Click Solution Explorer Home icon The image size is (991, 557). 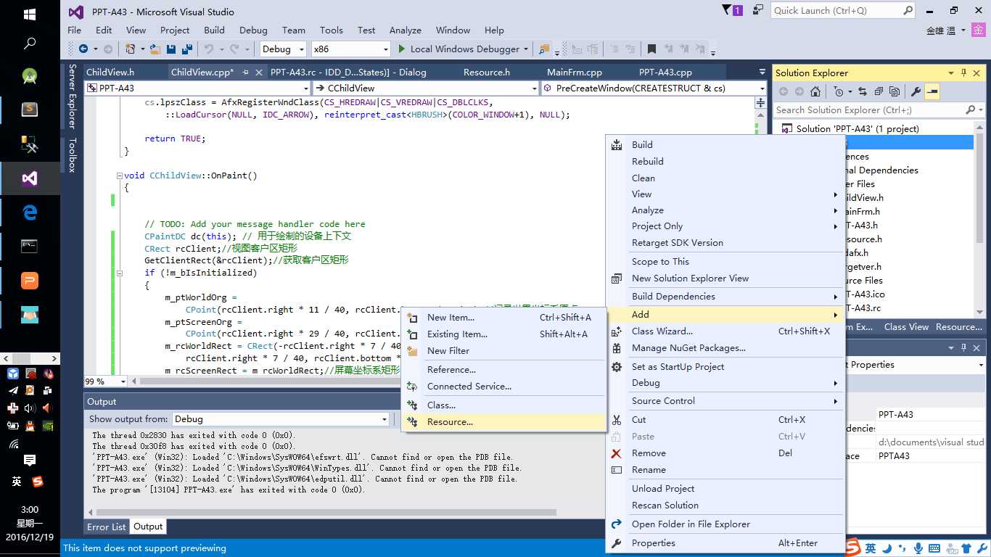pyautogui.click(x=815, y=91)
